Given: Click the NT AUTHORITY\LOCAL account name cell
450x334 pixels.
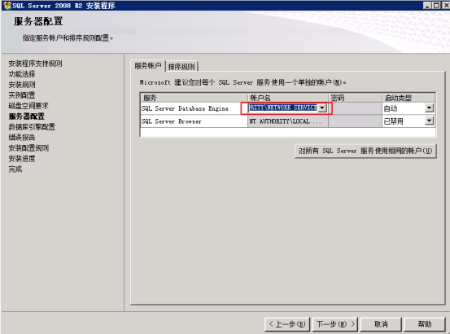Looking at the screenshot, I should tap(288, 121).
